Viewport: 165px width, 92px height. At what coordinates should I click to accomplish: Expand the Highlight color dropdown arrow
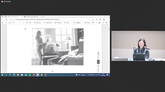pyautogui.click(x=82, y=23)
